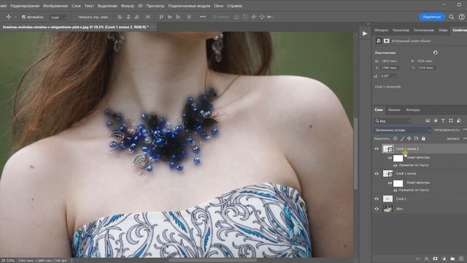
Task: Hide layer Слой 1
Action: click(377, 199)
